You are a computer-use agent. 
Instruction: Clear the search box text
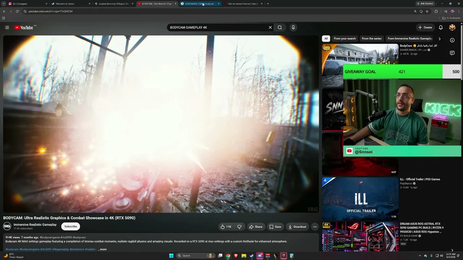pyautogui.click(x=270, y=27)
